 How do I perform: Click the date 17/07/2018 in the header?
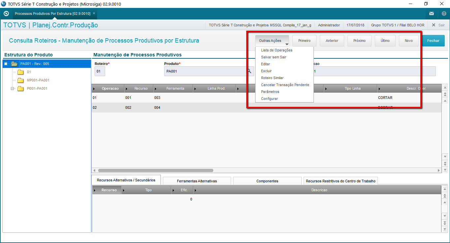(355, 25)
